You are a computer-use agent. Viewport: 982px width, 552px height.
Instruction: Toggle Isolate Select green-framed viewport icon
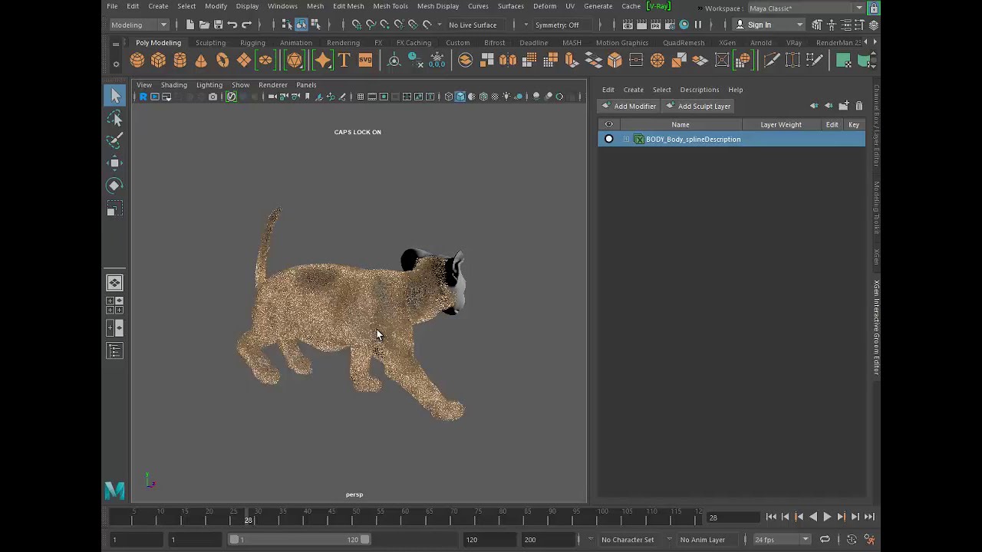click(x=231, y=97)
